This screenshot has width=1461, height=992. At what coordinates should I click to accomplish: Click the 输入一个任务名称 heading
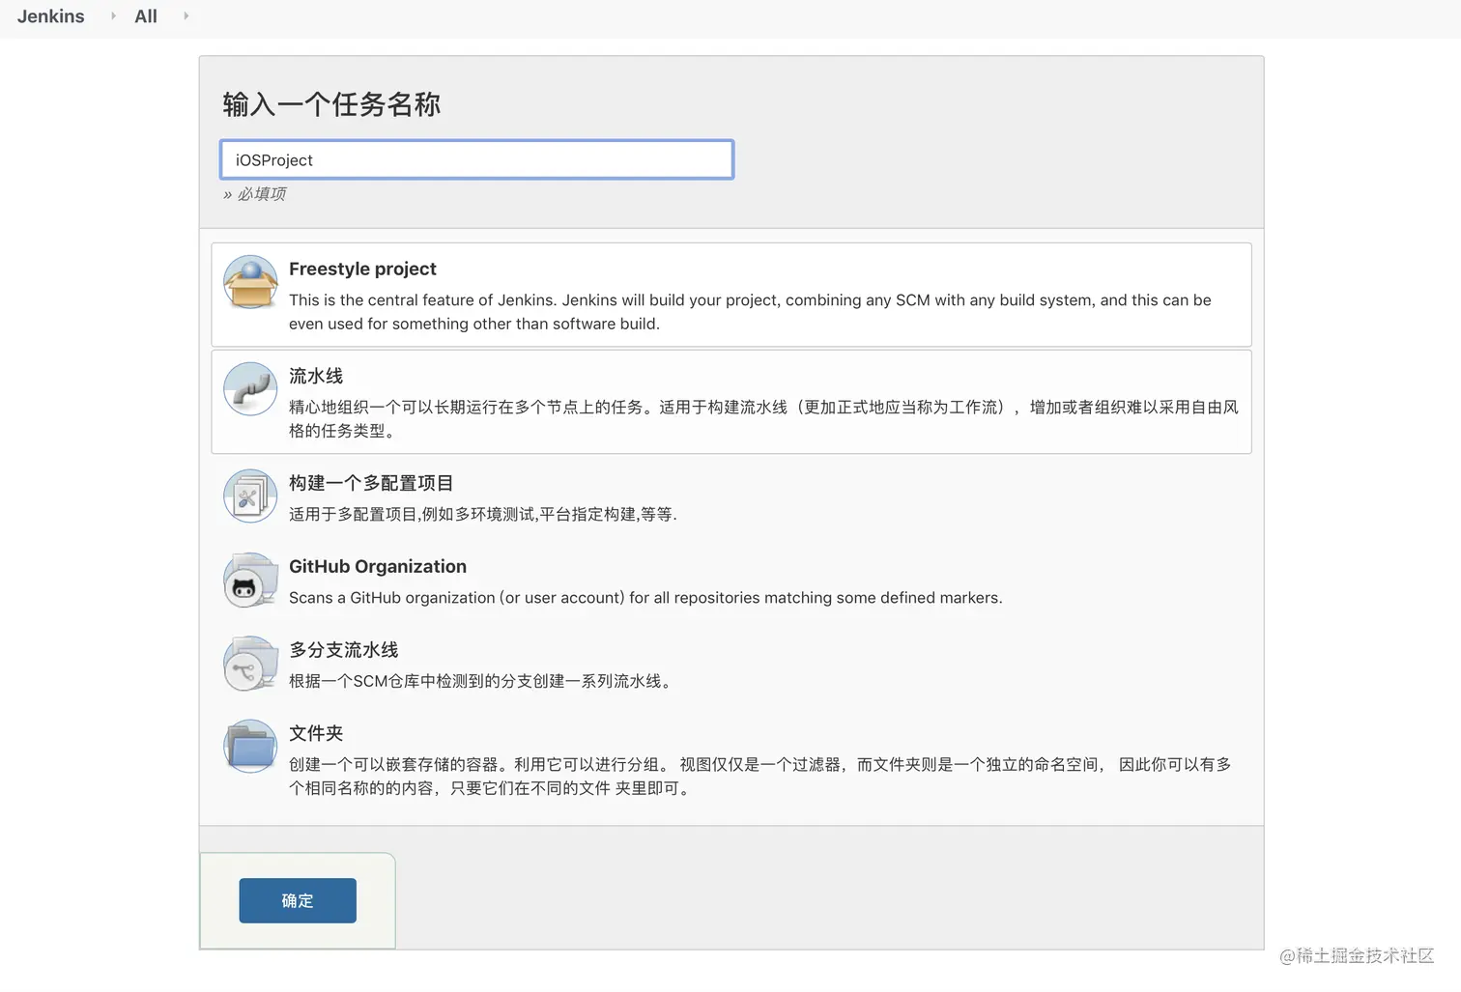tap(331, 104)
